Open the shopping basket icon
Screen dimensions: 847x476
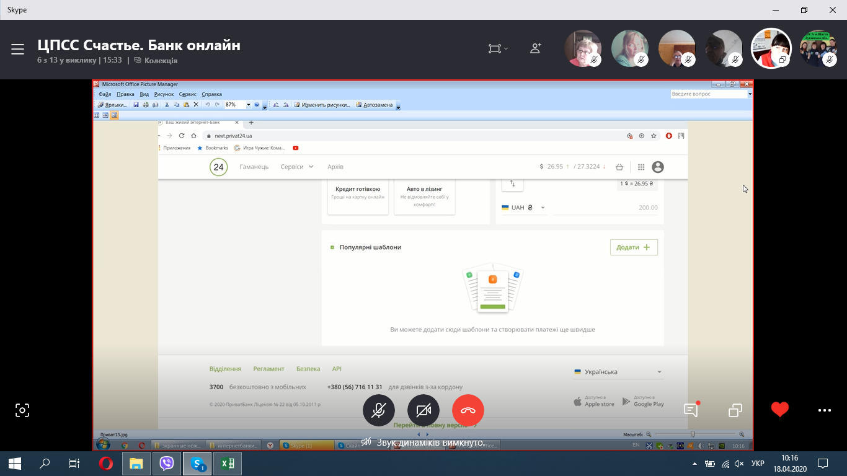[x=619, y=167]
